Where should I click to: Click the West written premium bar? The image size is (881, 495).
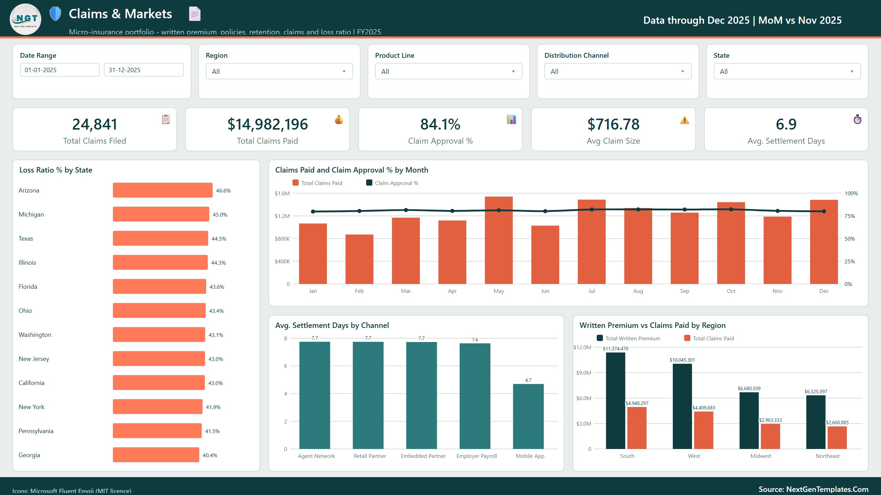pos(682,406)
